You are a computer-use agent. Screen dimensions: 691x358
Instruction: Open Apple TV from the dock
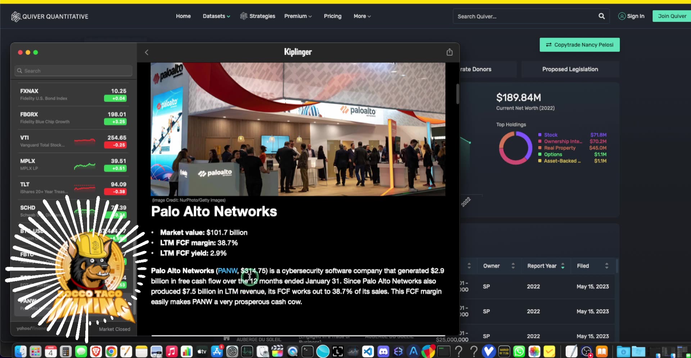(x=202, y=351)
